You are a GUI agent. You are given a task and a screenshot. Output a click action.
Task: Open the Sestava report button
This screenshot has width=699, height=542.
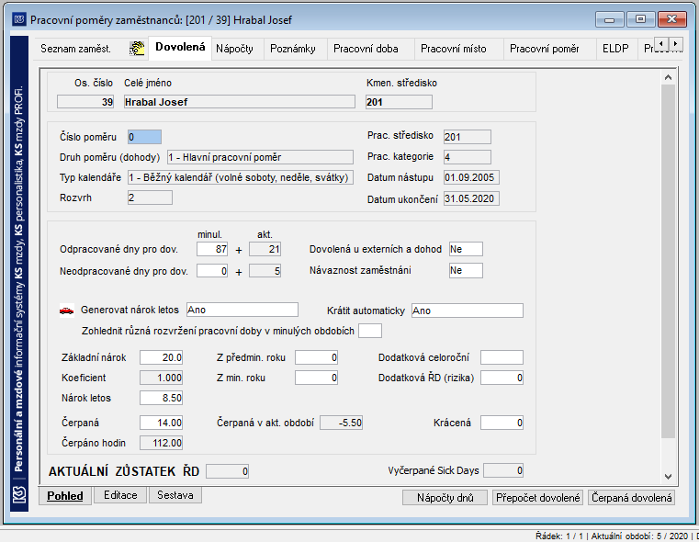click(175, 495)
